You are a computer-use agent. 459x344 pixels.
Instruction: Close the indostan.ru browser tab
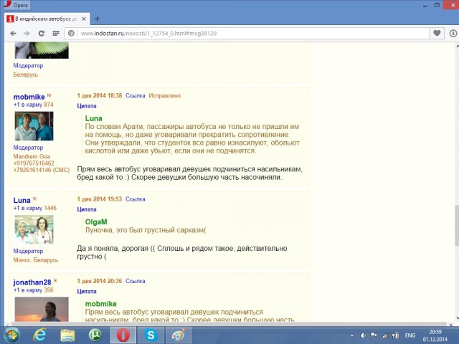click(83, 19)
